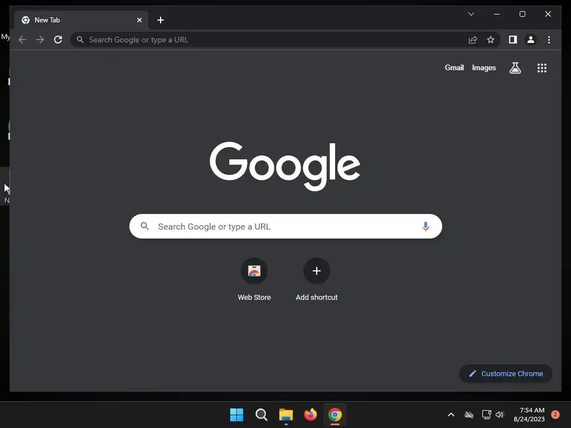Open the volume speaker tray icon

[x=500, y=415]
